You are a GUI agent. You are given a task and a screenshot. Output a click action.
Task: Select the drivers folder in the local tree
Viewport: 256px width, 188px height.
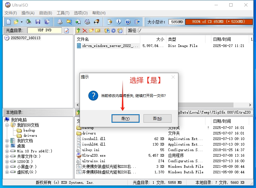30,135
